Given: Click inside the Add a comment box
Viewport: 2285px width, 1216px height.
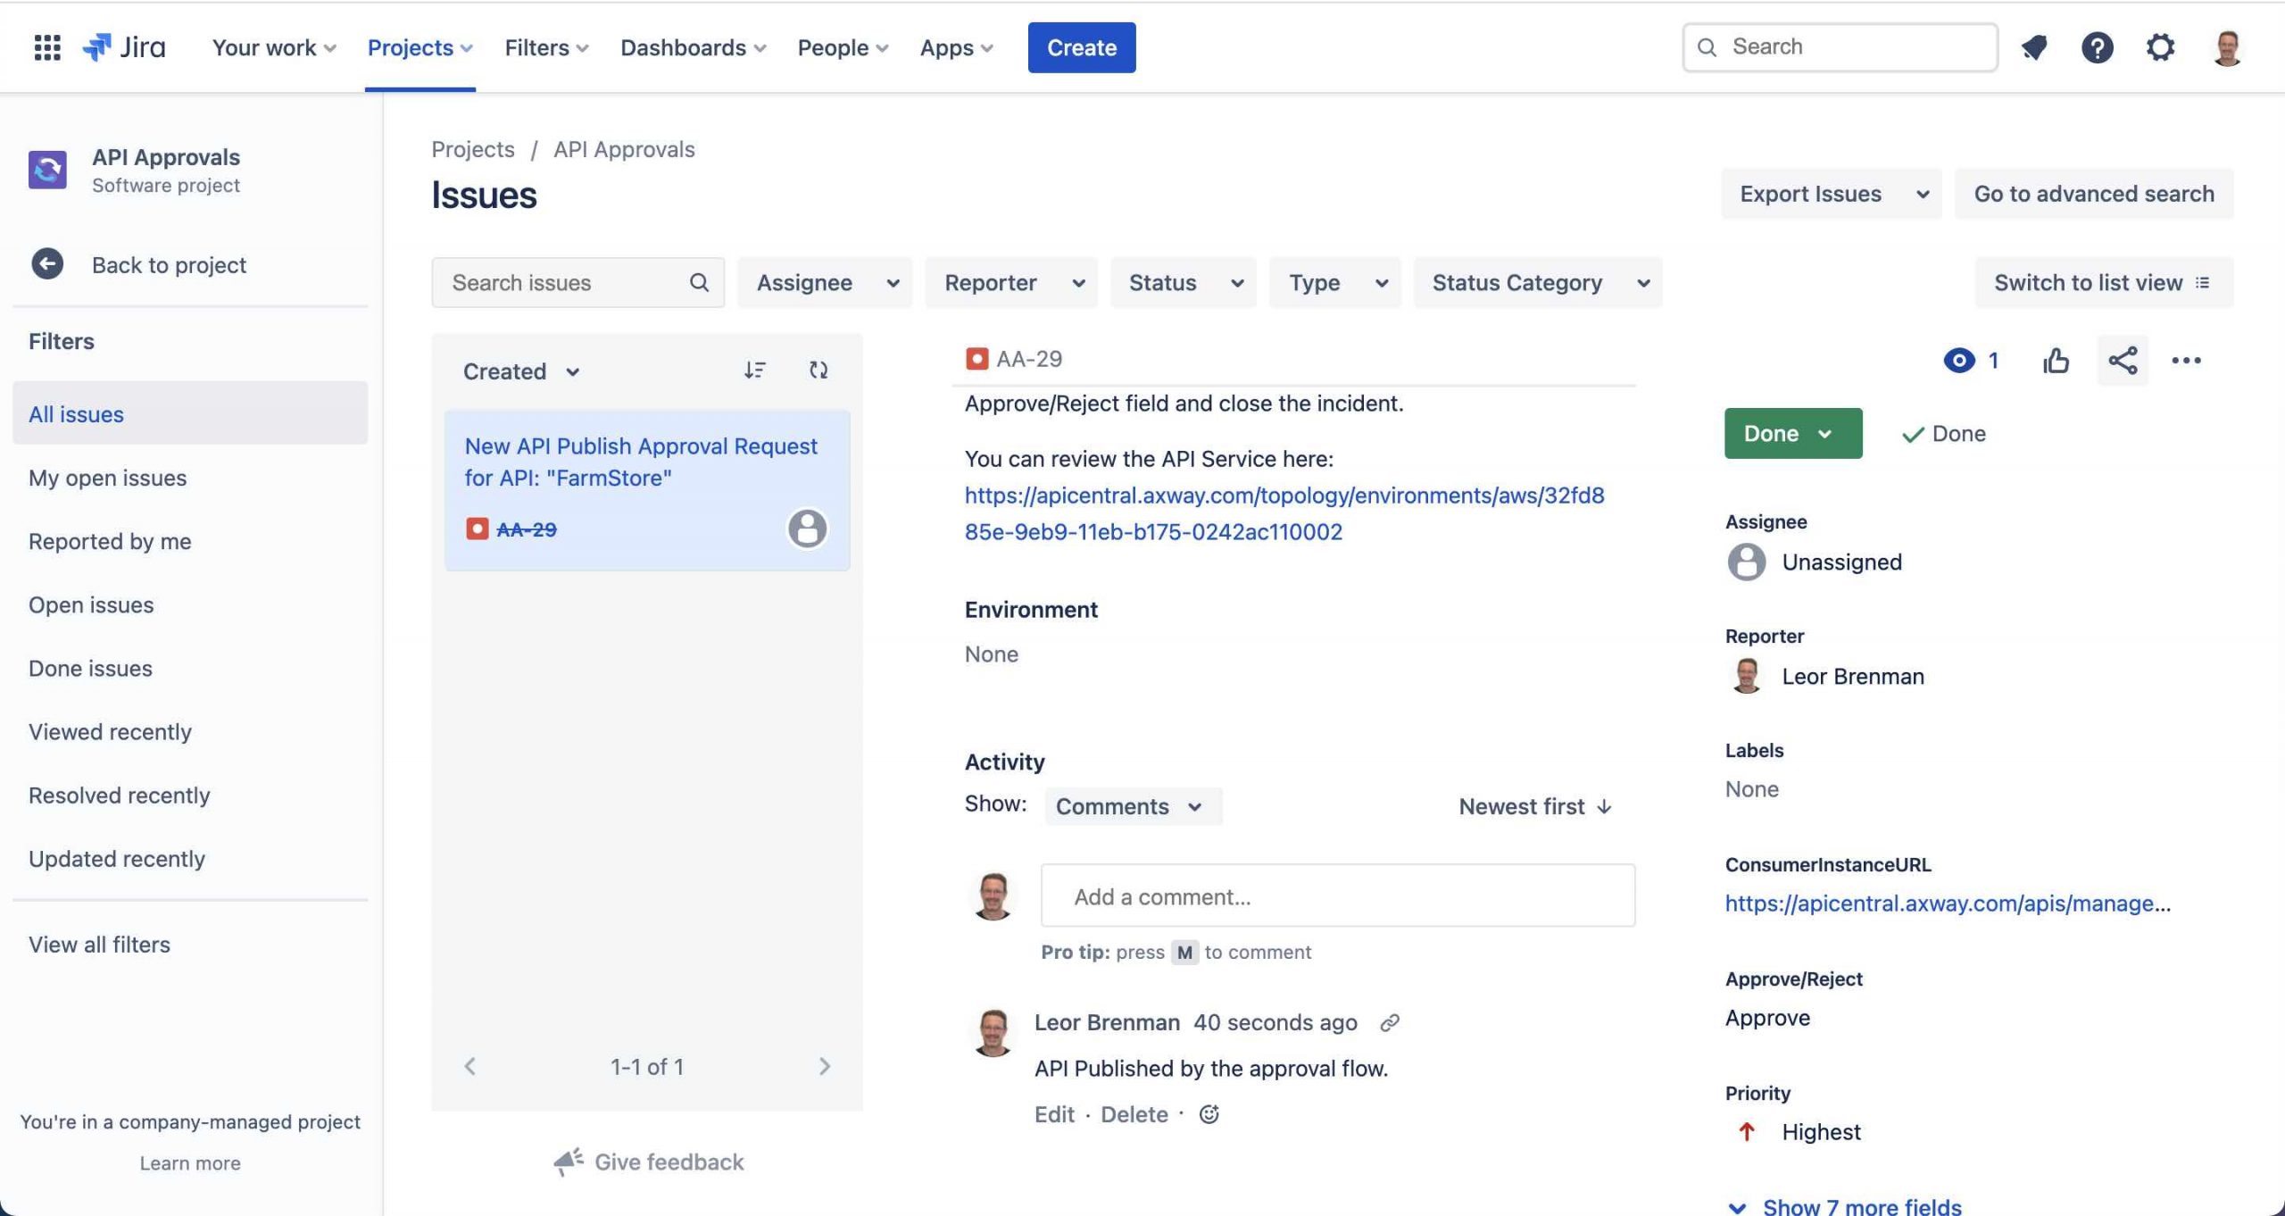Looking at the screenshot, I should (1337, 895).
